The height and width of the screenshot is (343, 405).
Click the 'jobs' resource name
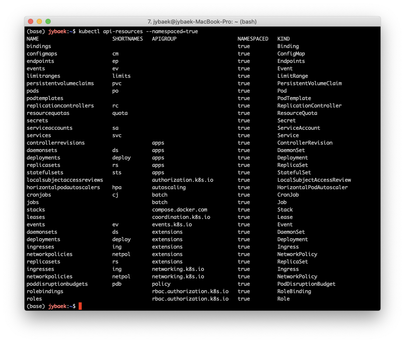[32, 202]
